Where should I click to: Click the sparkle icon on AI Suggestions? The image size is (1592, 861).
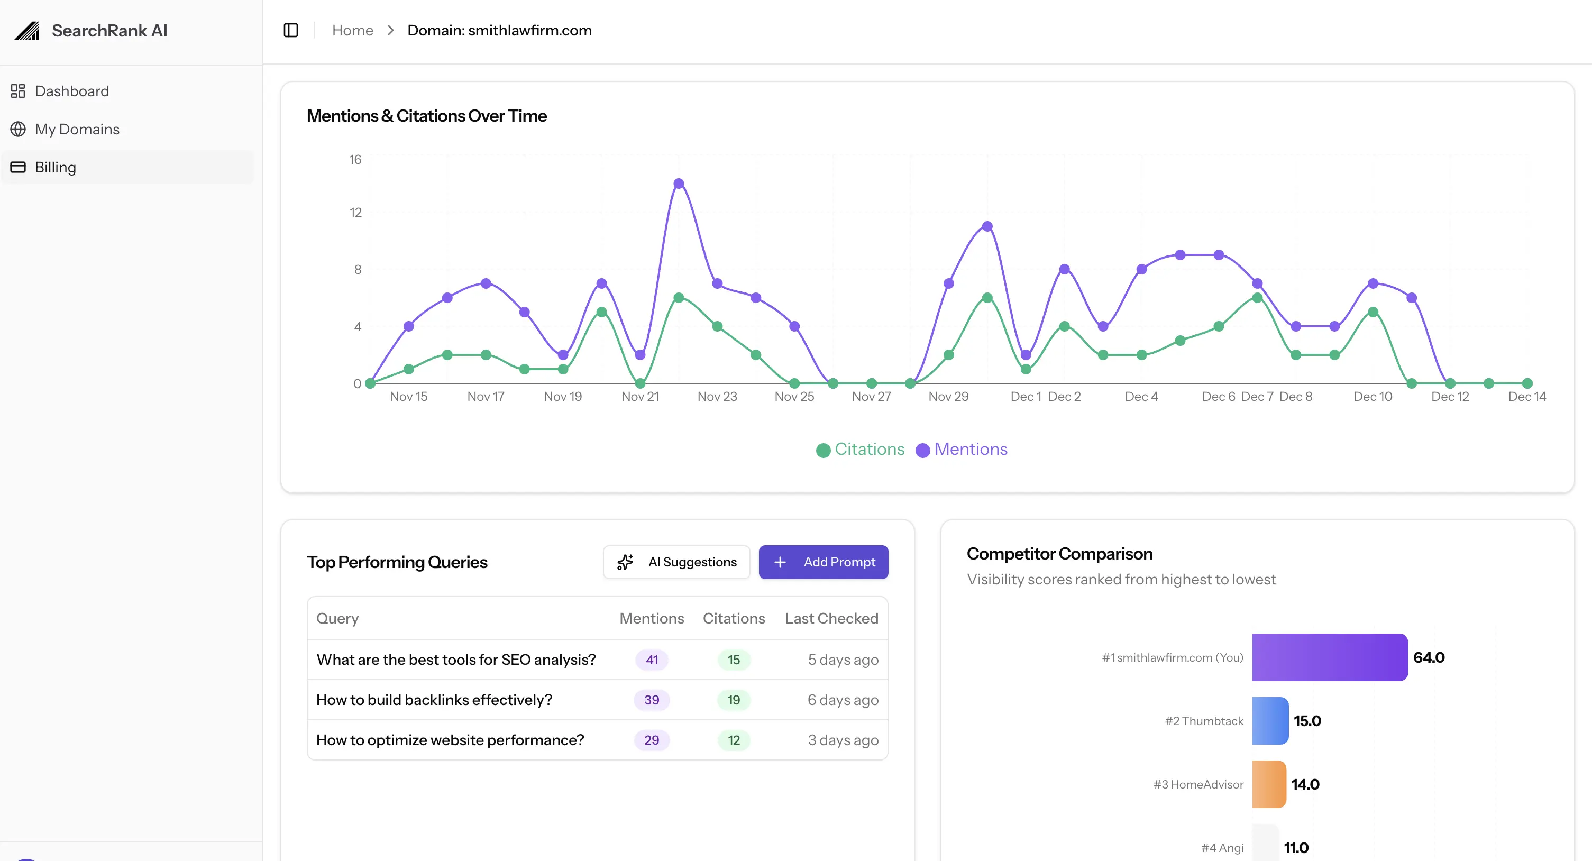pyautogui.click(x=625, y=563)
